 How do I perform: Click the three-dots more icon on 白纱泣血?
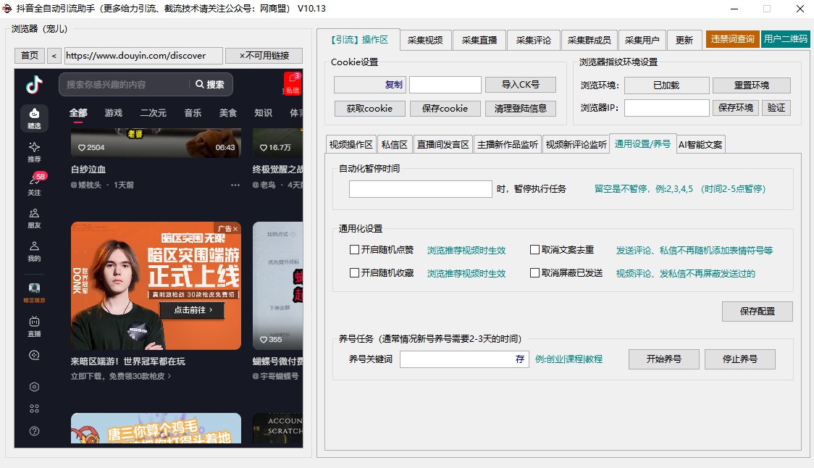coord(235,185)
